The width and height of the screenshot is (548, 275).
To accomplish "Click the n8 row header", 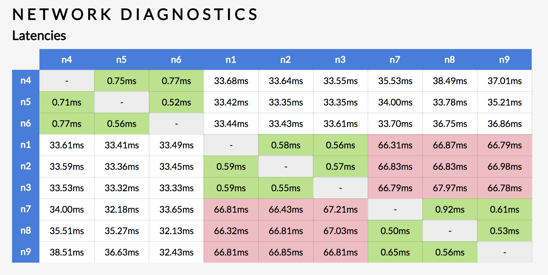I will point(26,231).
